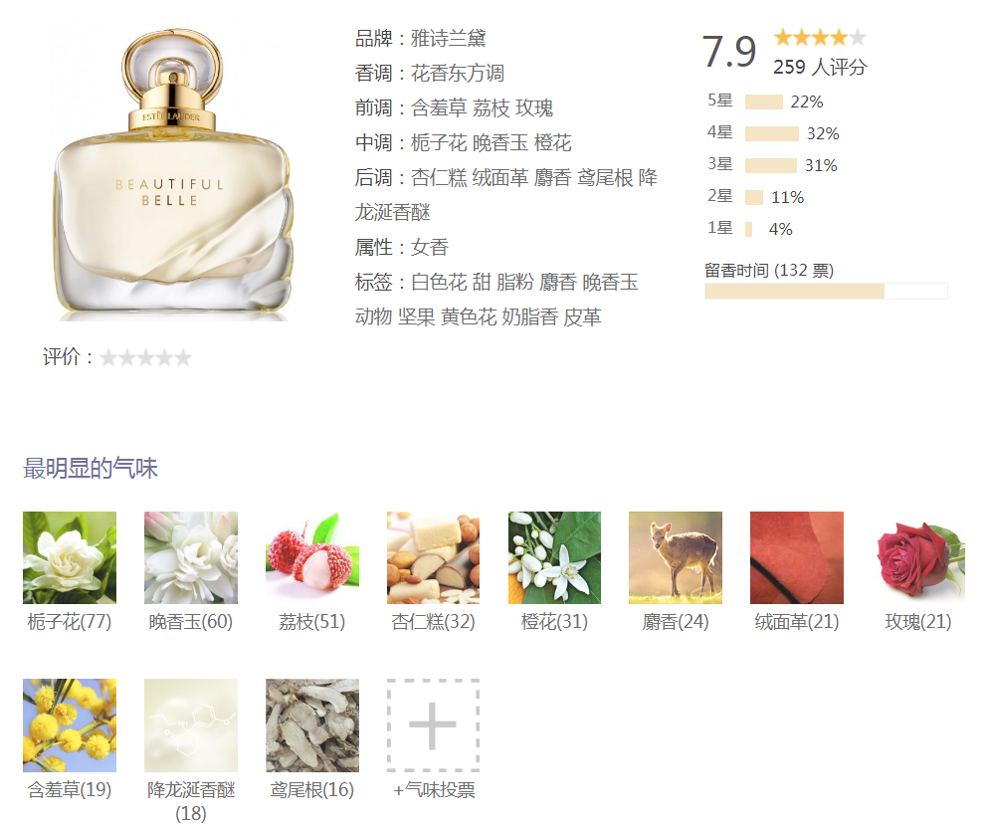
Task: Open the 绒面革 suede scent image
Action: [x=796, y=557]
